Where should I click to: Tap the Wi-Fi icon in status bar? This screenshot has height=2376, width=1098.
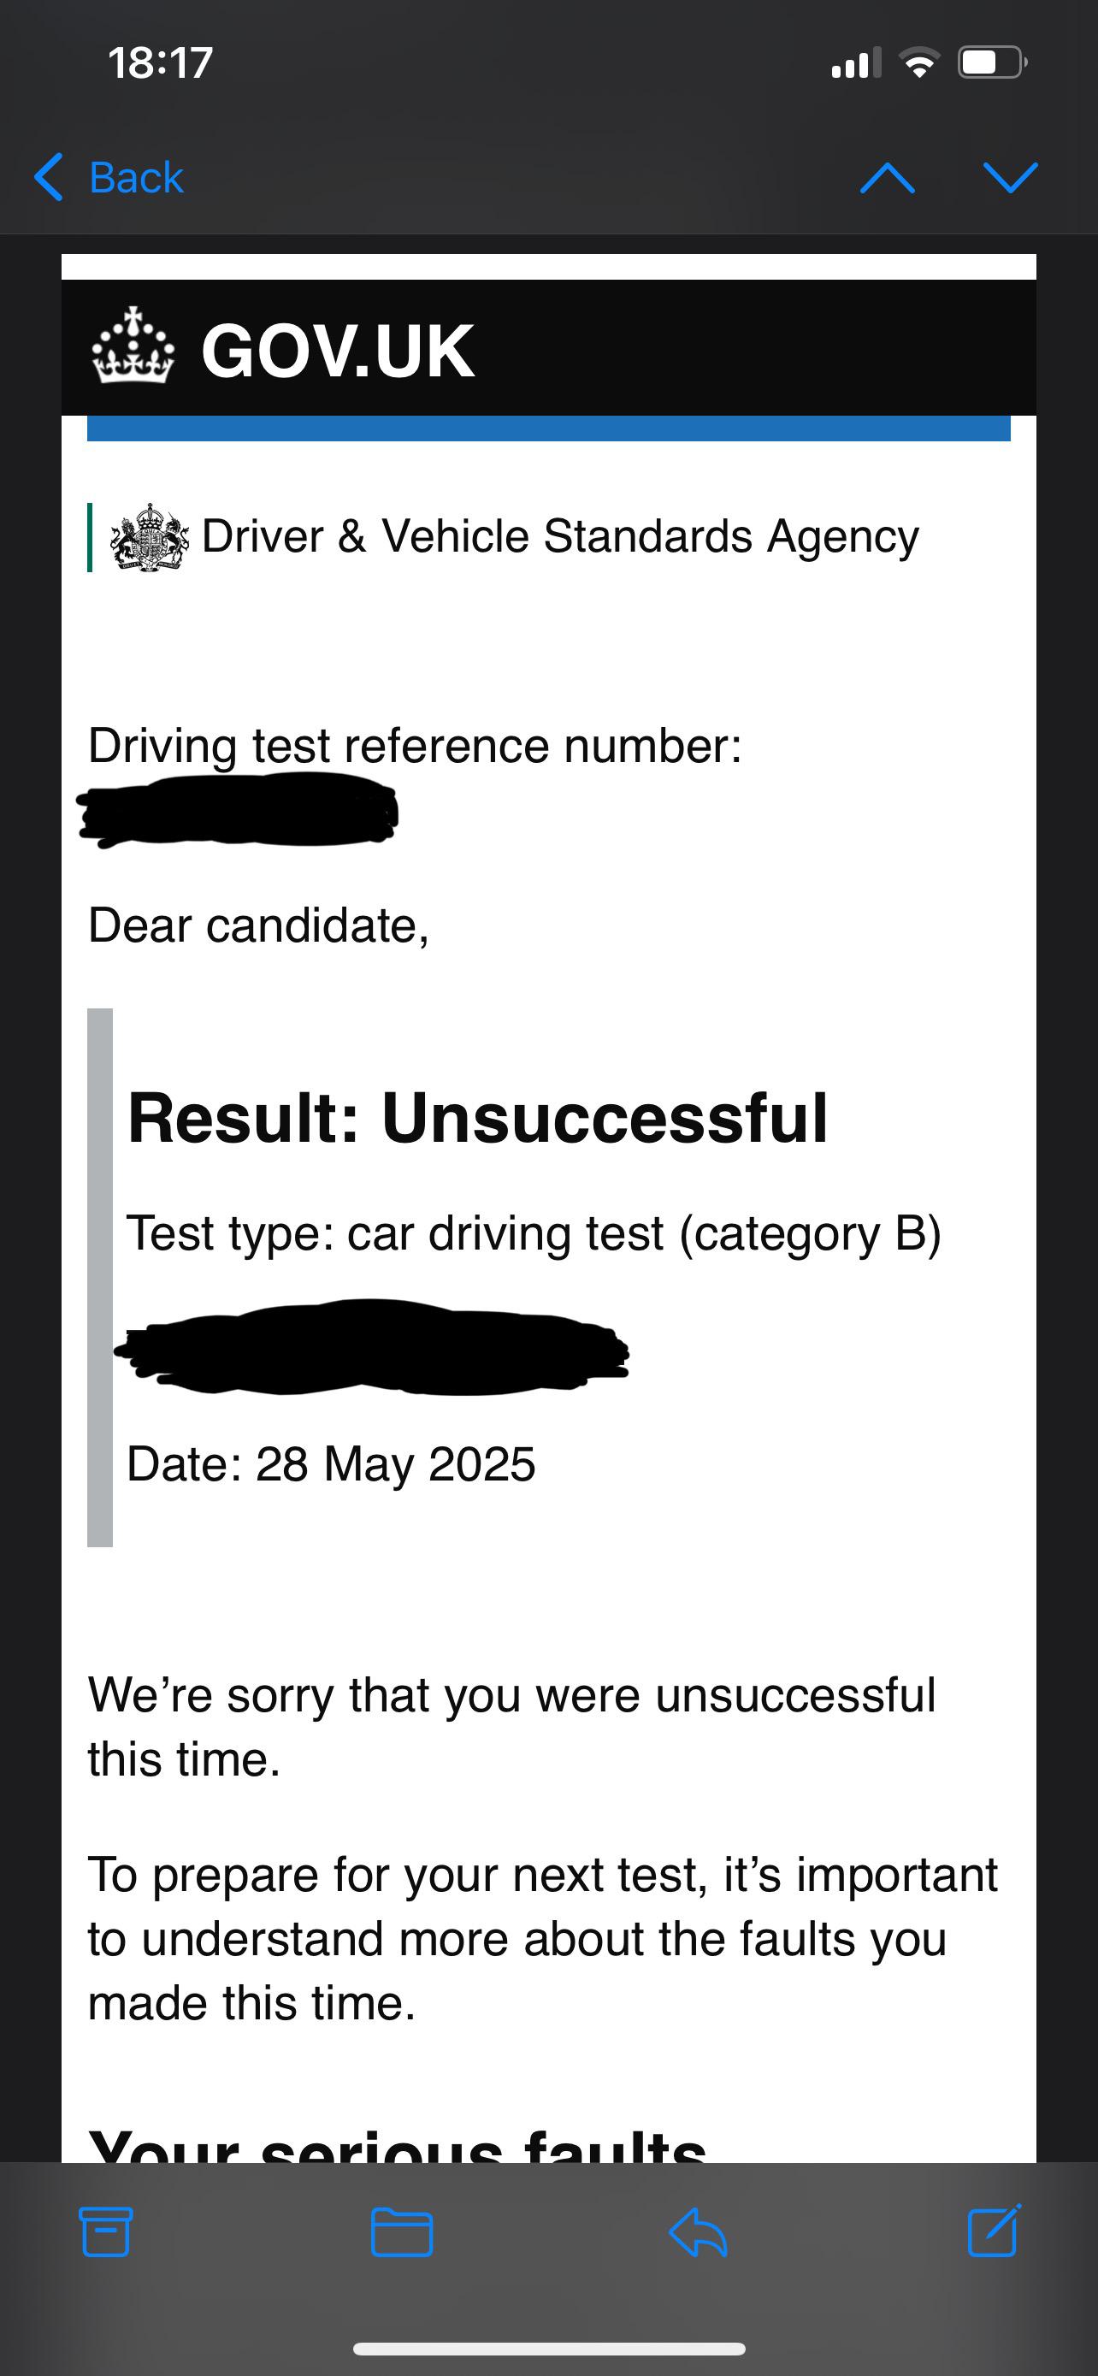tap(919, 63)
